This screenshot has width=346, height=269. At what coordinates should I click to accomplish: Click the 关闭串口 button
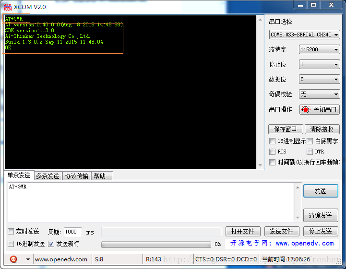(x=319, y=110)
